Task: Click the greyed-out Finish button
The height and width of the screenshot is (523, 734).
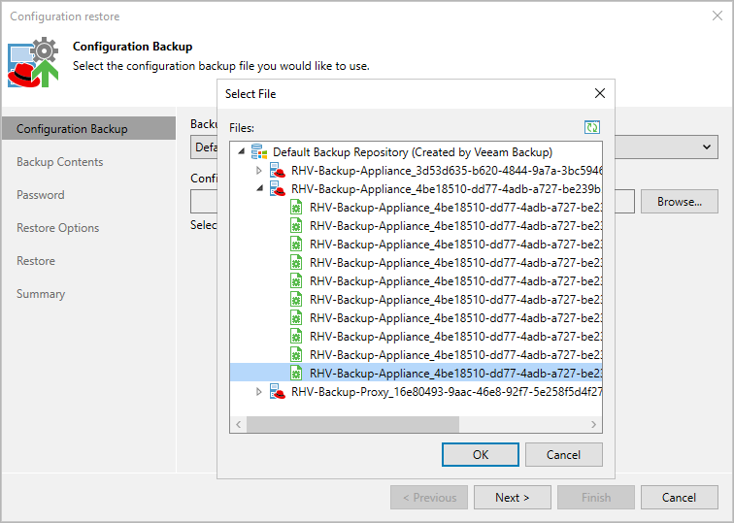Action: (x=596, y=497)
